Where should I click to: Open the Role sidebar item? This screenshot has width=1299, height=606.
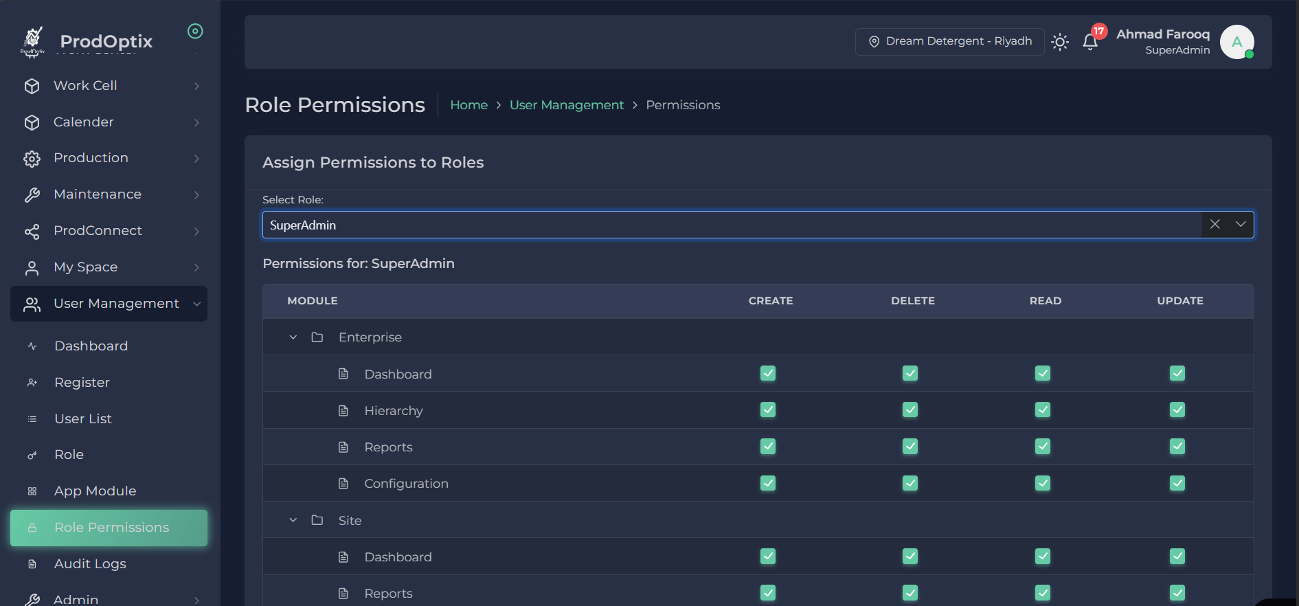pyautogui.click(x=109, y=455)
